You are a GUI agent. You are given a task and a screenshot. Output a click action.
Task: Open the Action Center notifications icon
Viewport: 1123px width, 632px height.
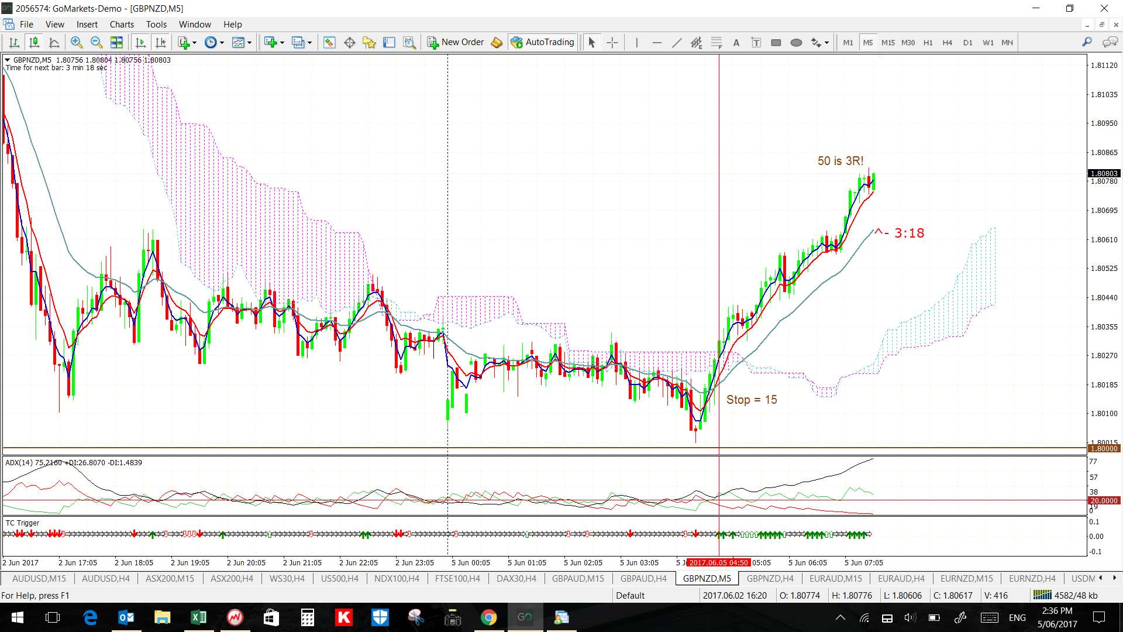coord(1098,617)
